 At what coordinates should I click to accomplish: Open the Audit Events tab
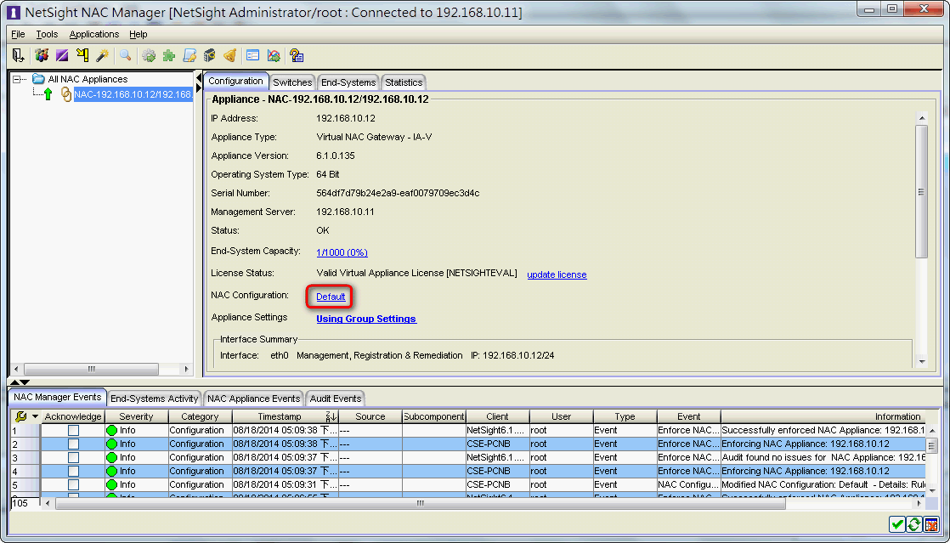pos(336,399)
